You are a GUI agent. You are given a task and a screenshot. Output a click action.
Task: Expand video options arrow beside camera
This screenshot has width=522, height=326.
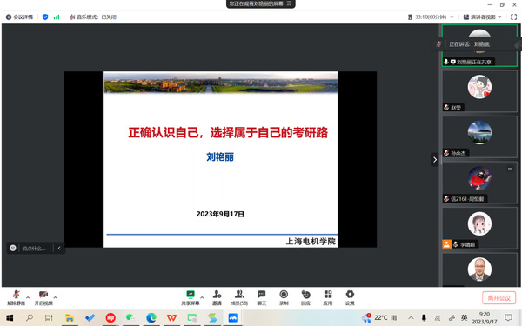[56, 297]
